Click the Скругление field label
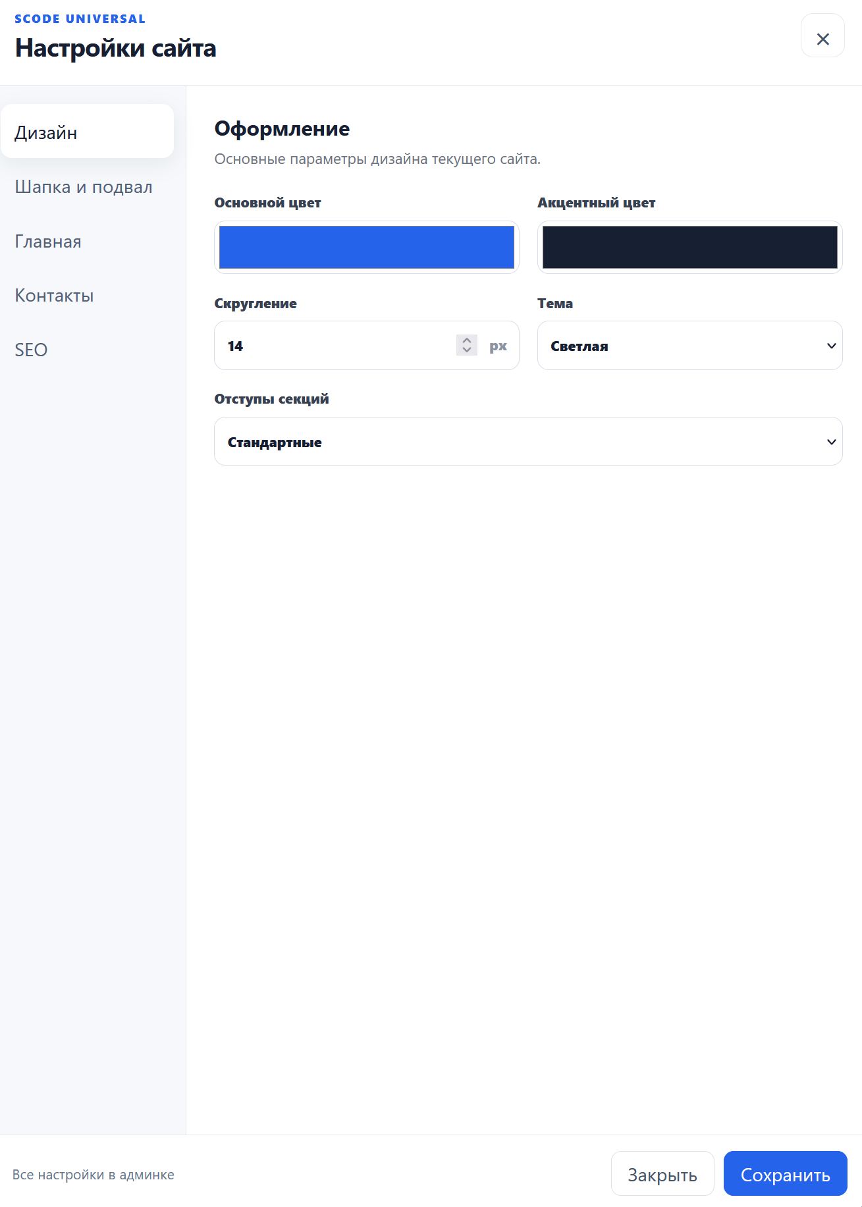 pyautogui.click(x=256, y=304)
